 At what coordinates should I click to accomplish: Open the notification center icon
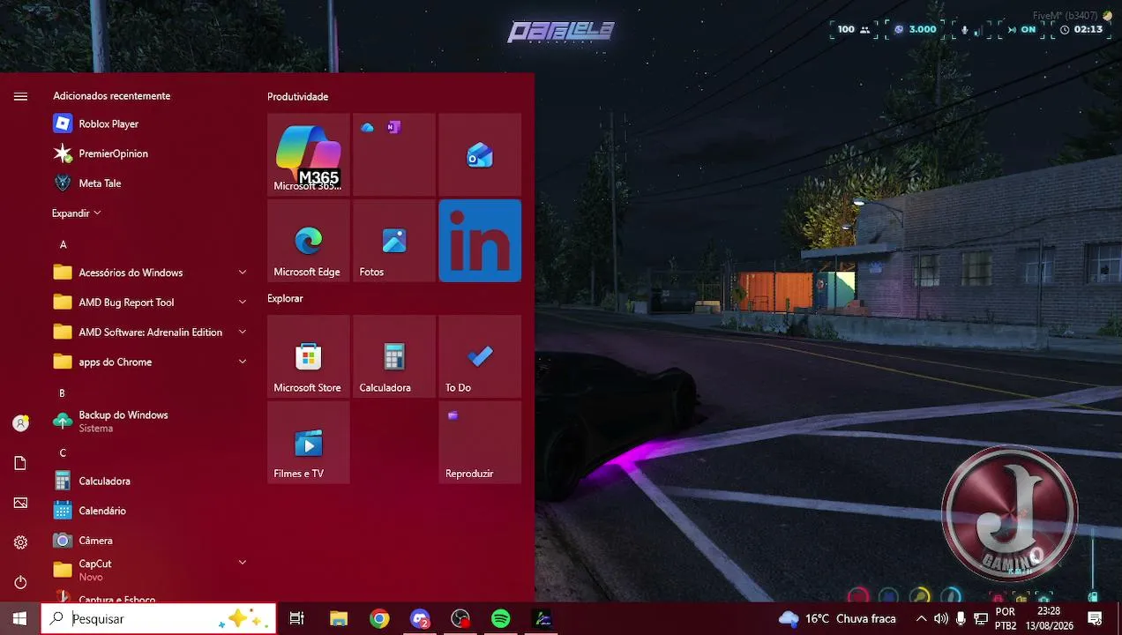1095,619
